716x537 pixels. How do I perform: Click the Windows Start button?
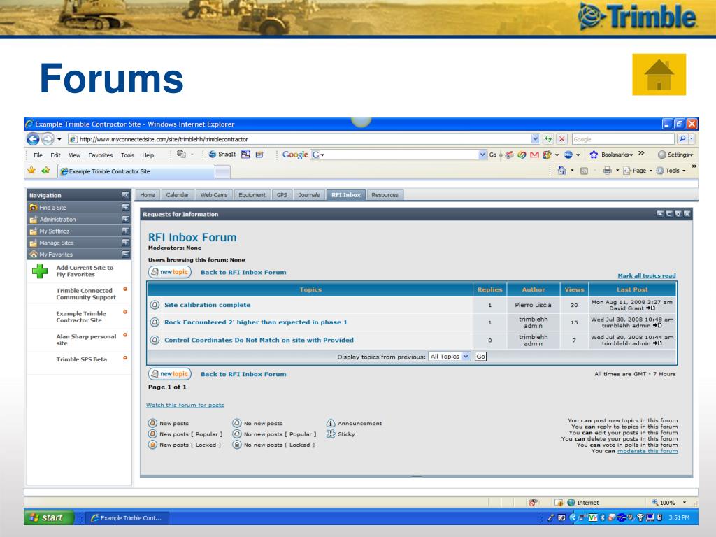click(49, 517)
